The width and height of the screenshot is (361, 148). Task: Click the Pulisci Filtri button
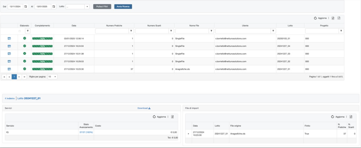[102, 7]
